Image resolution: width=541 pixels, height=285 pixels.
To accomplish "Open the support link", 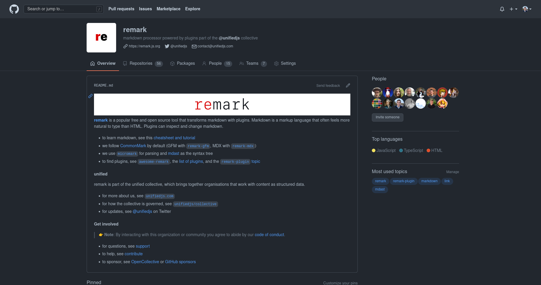I will tap(143, 246).
